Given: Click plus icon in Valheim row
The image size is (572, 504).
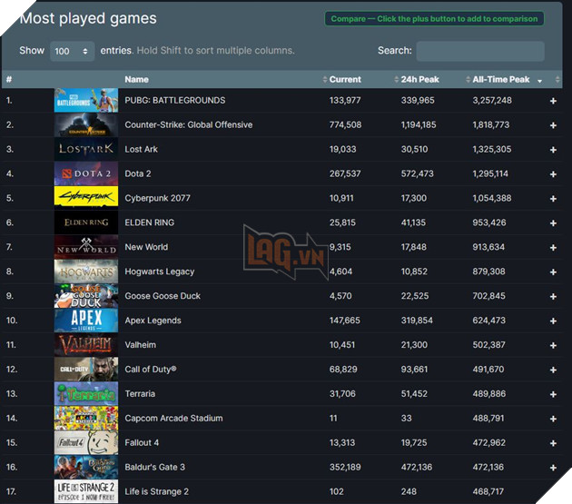Looking at the screenshot, I should click(x=553, y=346).
